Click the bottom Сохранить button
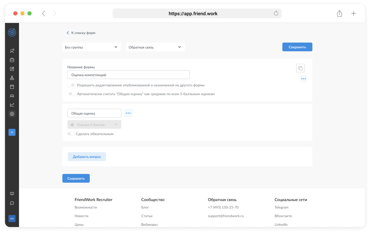This screenshot has width=370, height=233. coord(76,178)
